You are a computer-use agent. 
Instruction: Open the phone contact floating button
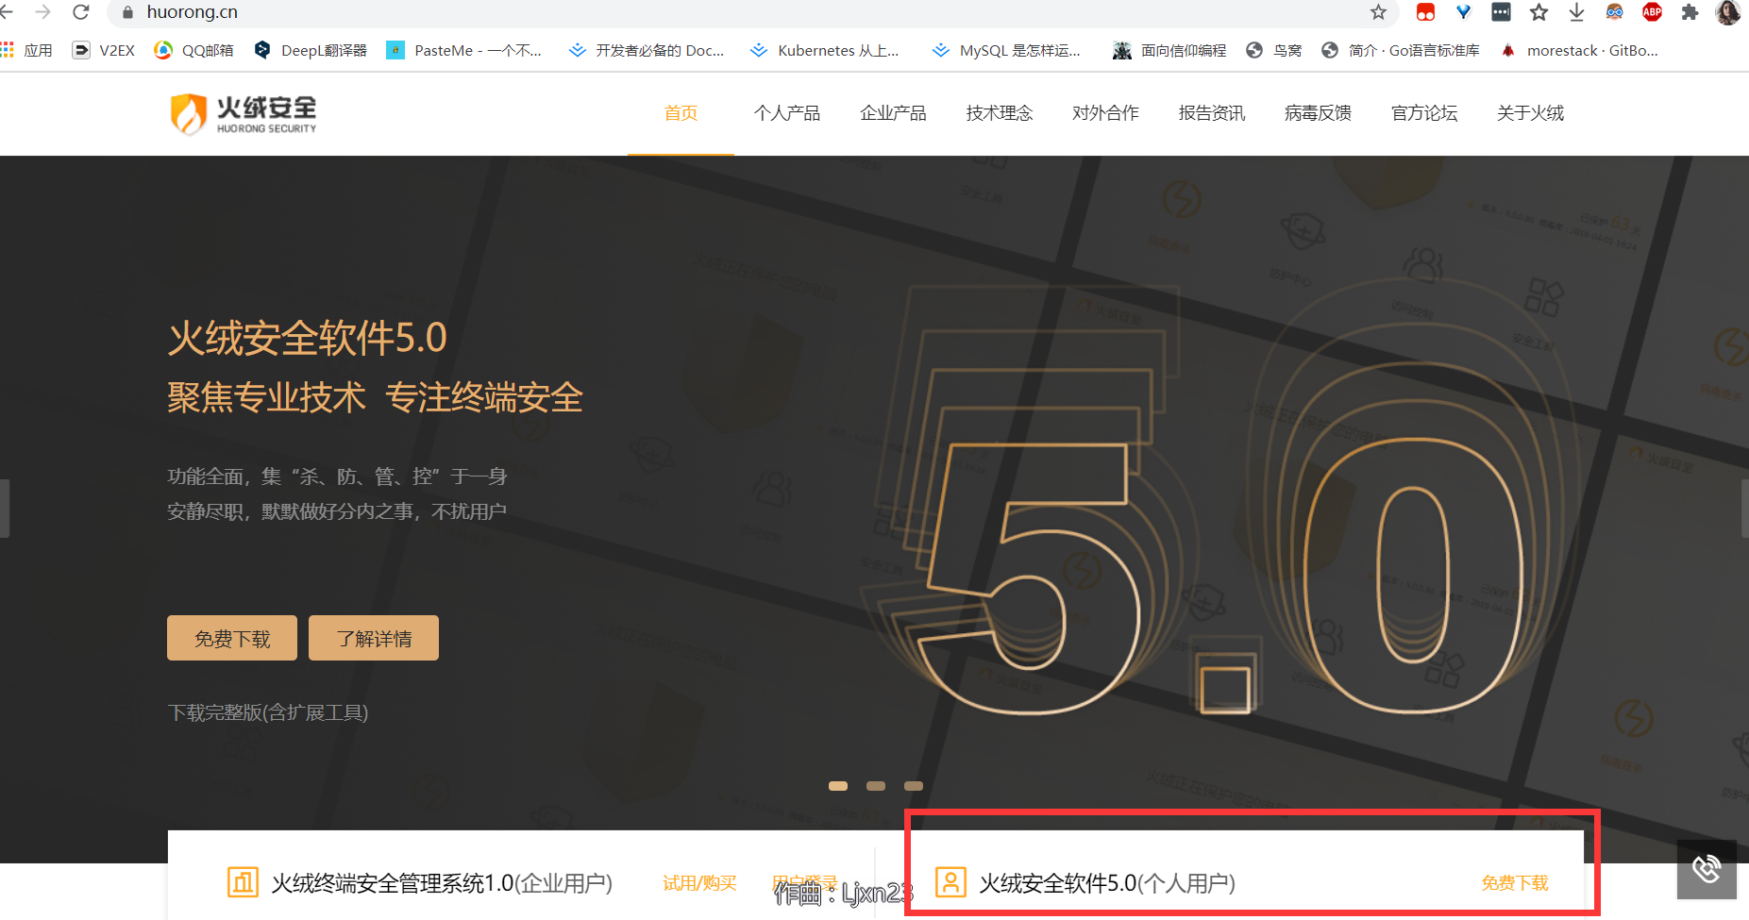point(1707,869)
